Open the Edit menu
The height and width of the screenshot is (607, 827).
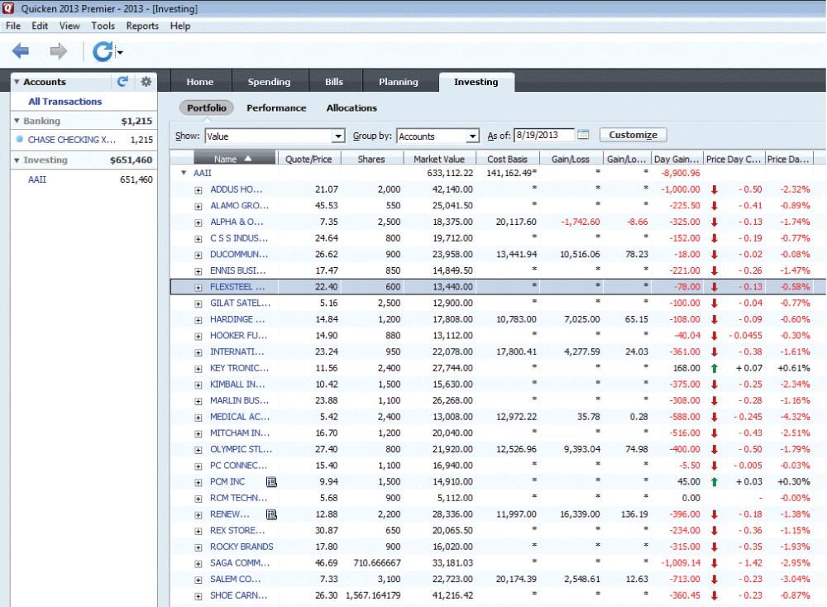coord(40,26)
